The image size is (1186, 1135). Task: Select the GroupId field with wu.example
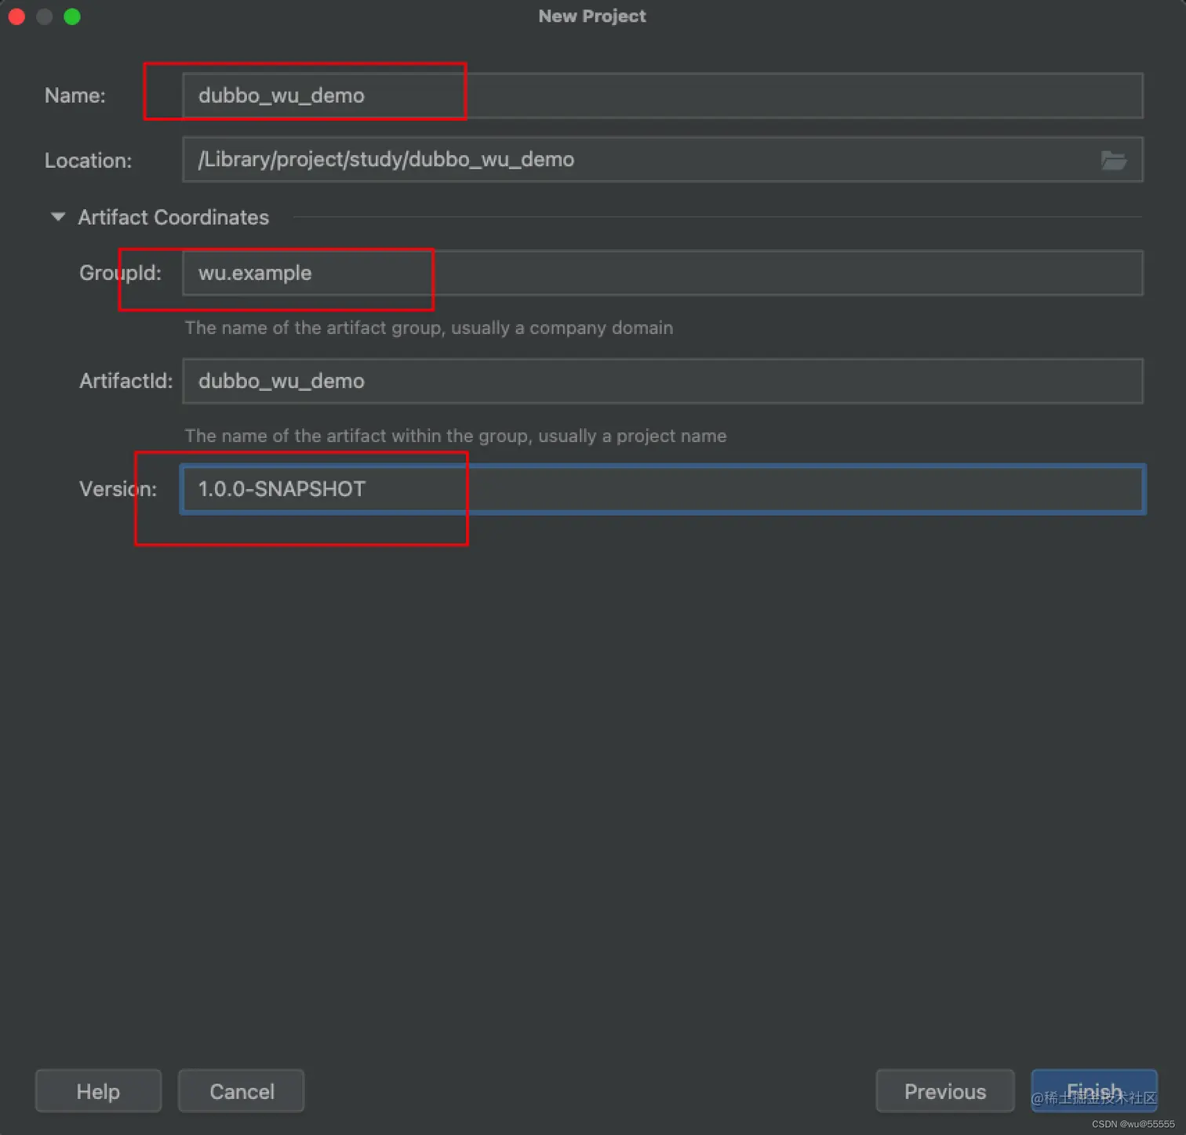pos(662,273)
